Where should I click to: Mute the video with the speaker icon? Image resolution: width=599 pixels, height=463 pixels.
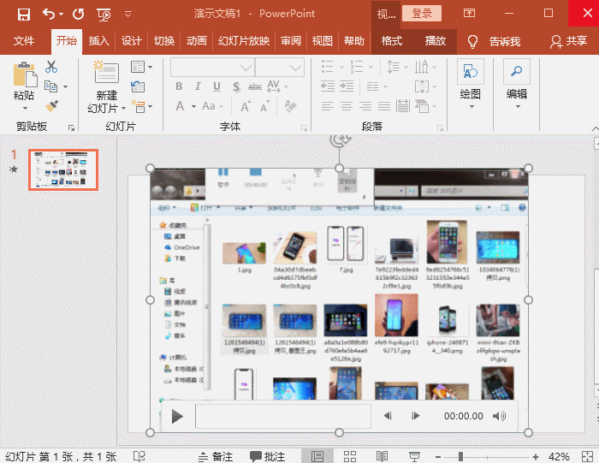coord(500,416)
